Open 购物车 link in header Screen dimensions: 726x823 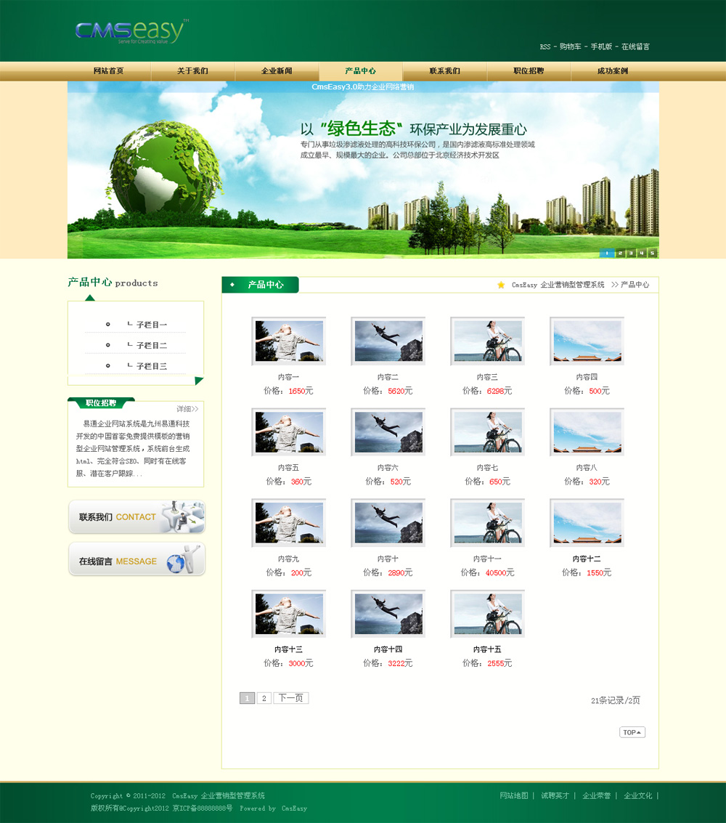click(x=570, y=46)
